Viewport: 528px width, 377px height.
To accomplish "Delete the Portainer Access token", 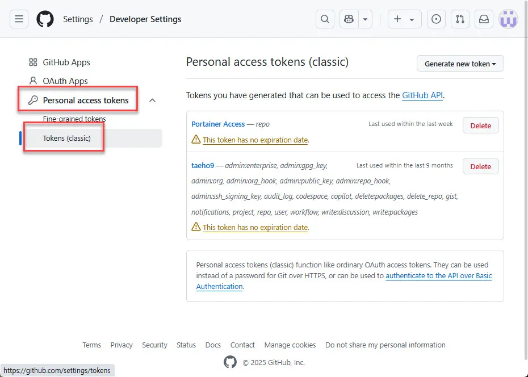I will pyautogui.click(x=480, y=125).
